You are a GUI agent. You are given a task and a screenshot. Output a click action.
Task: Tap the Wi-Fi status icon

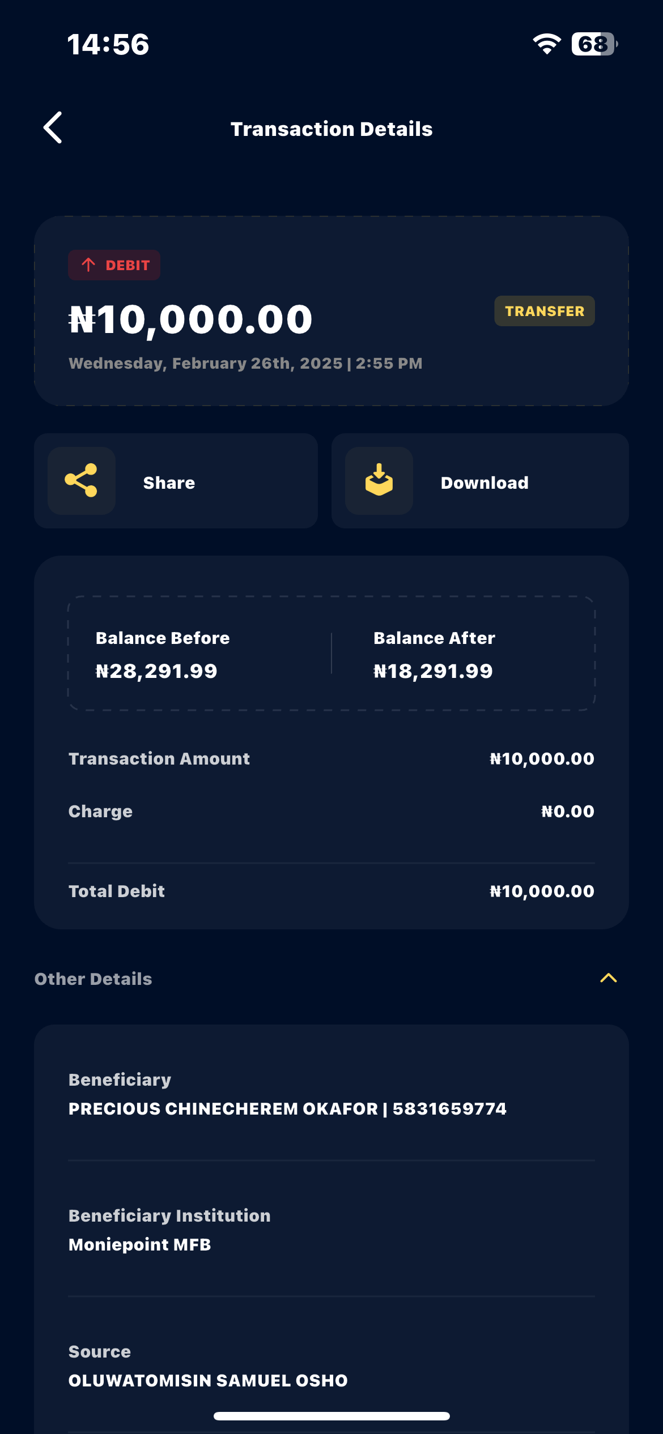[546, 44]
